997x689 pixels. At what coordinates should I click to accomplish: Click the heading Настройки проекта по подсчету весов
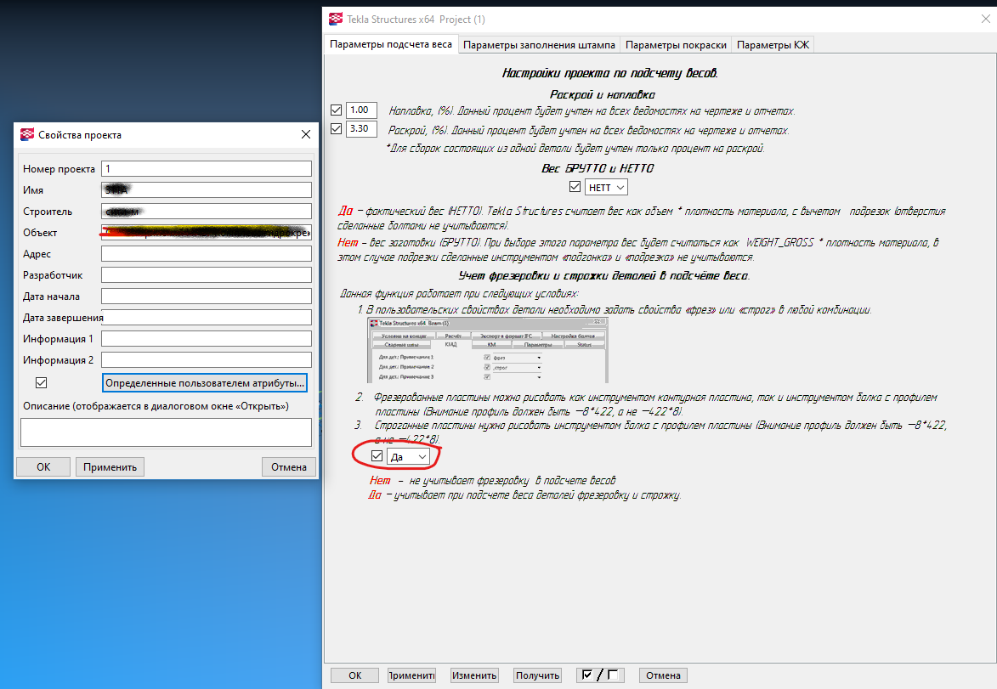pos(609,73)
